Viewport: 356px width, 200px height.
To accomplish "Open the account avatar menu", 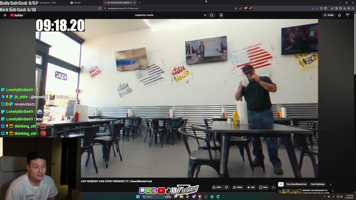I will coord(347,15).
